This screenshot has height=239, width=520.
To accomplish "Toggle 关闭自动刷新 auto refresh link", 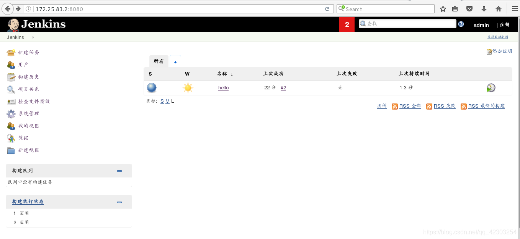I will 498,37.
